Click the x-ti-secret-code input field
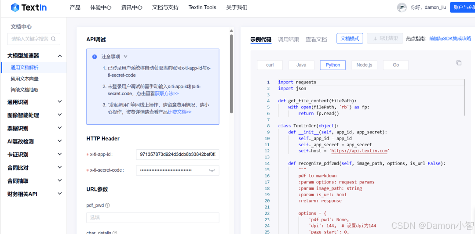Viewport: 475px width, 234px height. point(178,170)
